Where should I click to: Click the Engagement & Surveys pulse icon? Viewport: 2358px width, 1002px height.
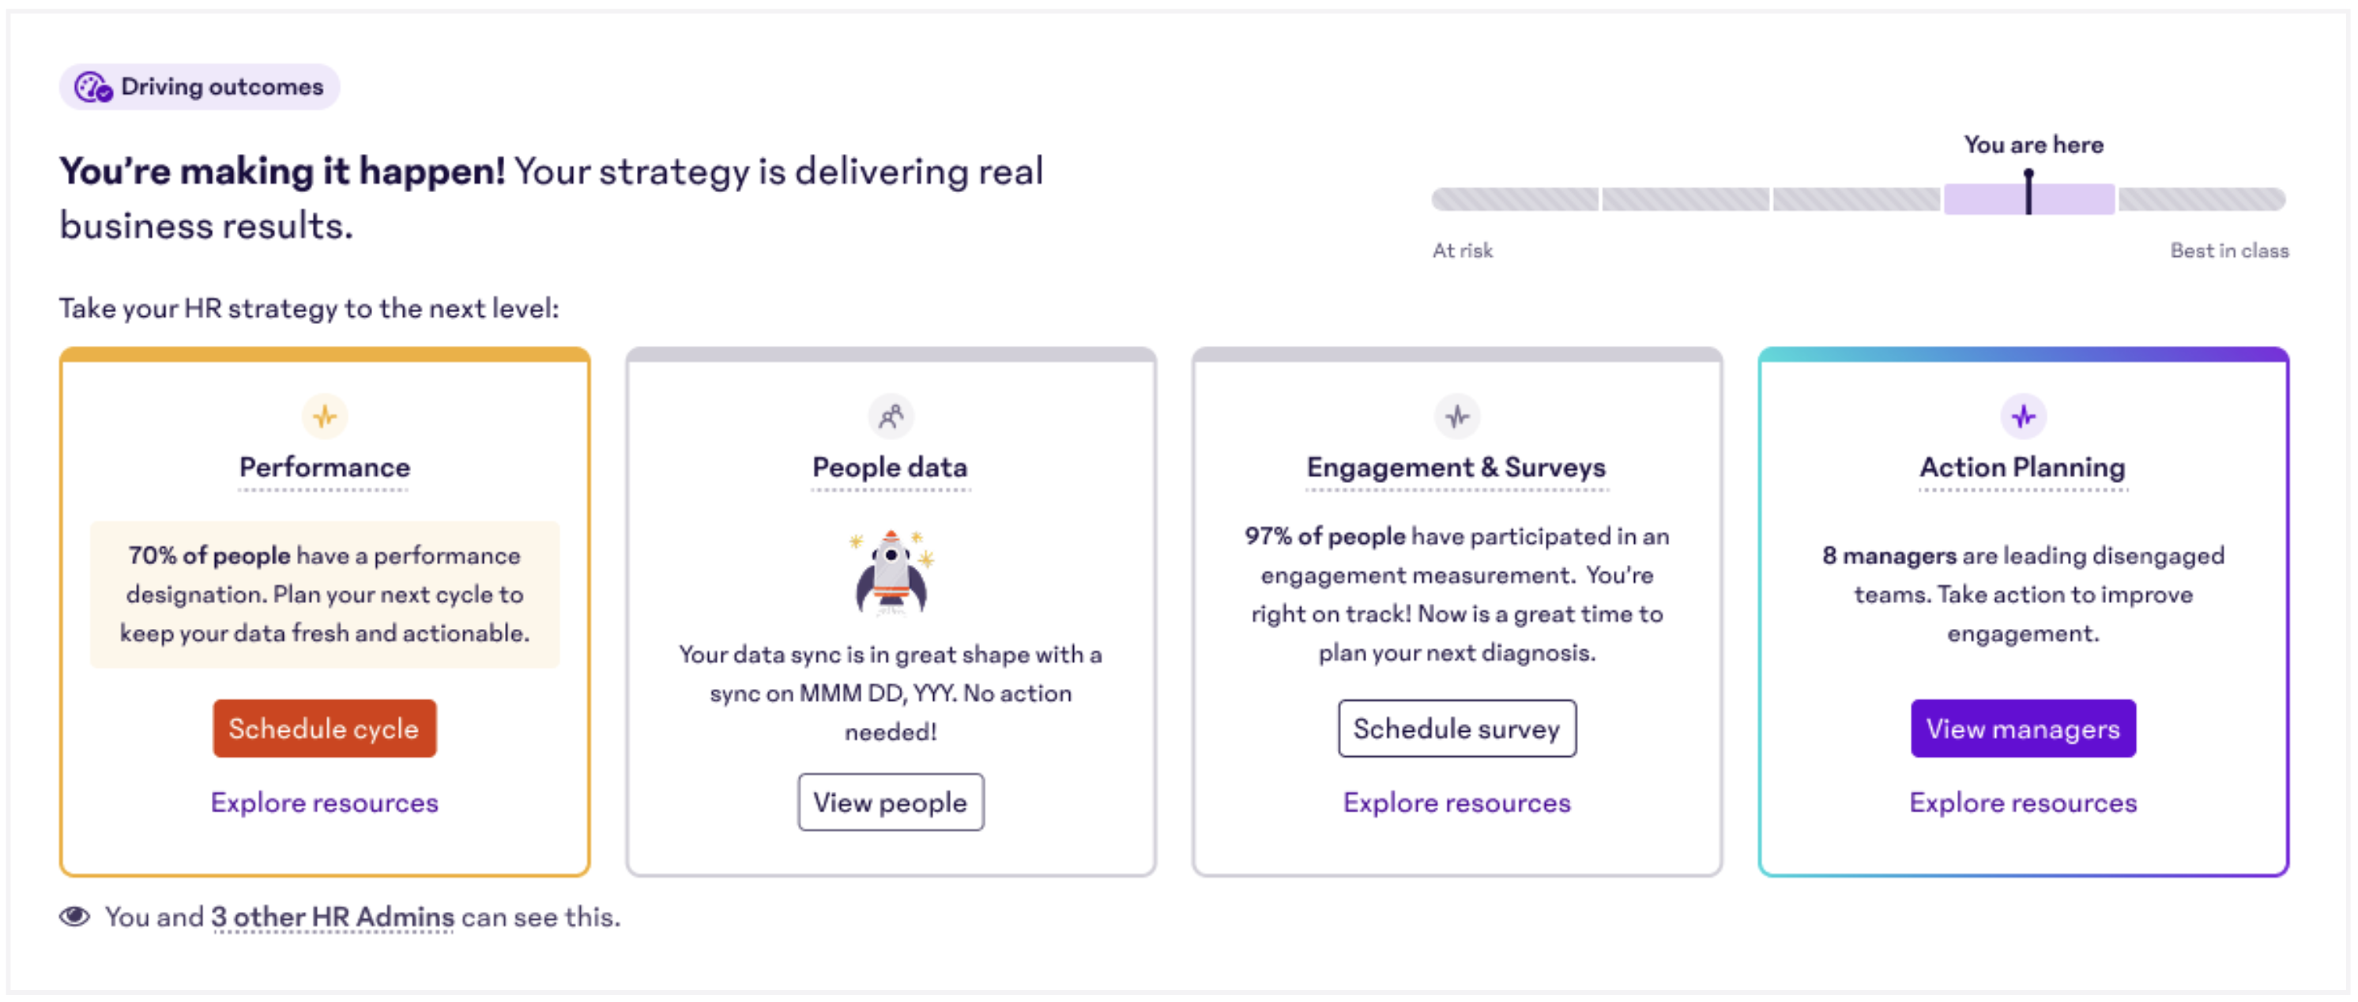pyautogui.click(x=1457, y=416)
